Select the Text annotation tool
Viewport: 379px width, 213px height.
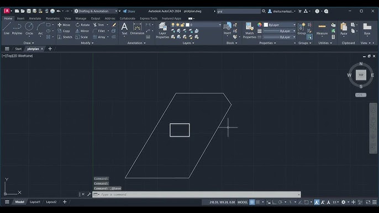click(x=124, y=29)
